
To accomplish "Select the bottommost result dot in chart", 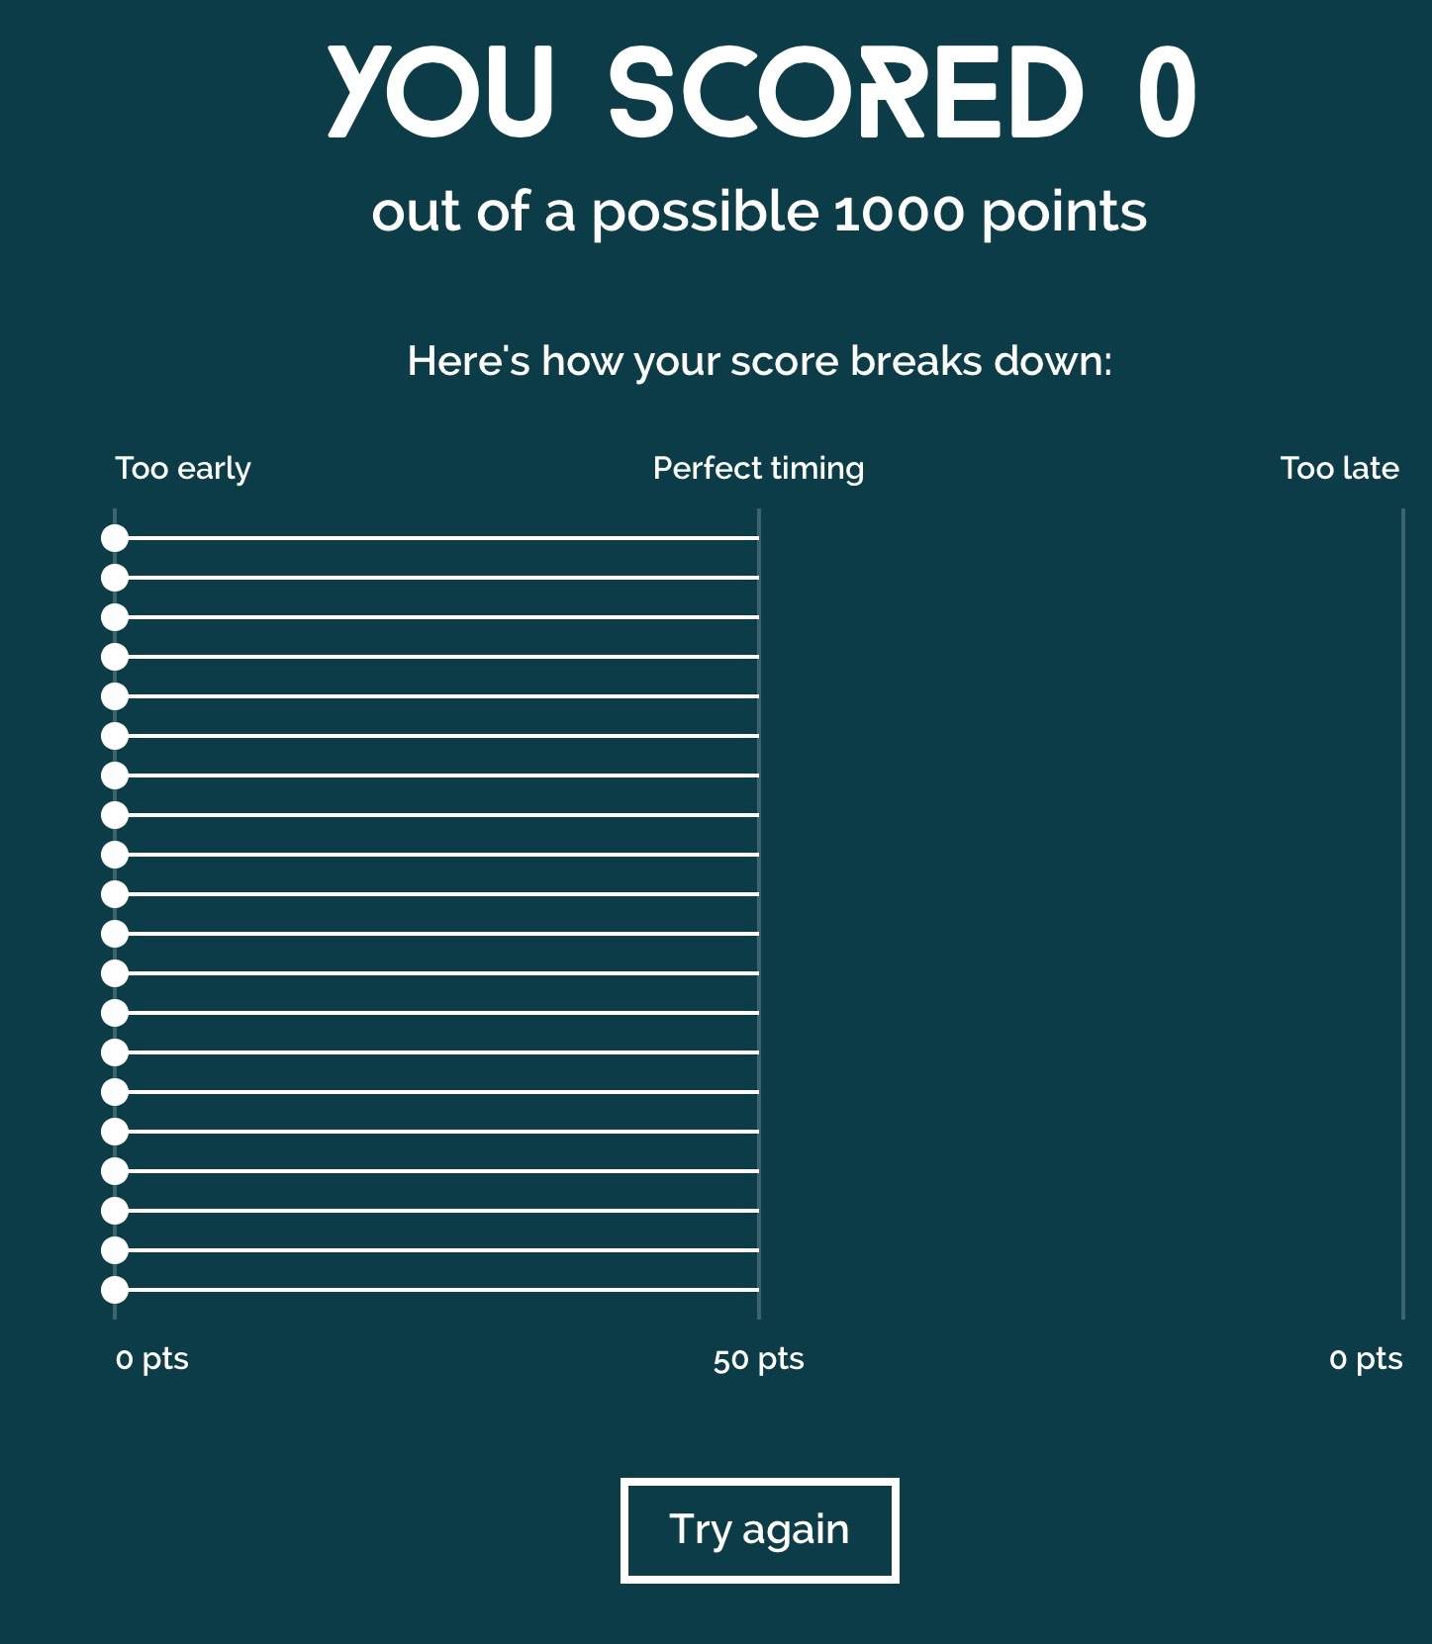I will tap(115, 1290).
